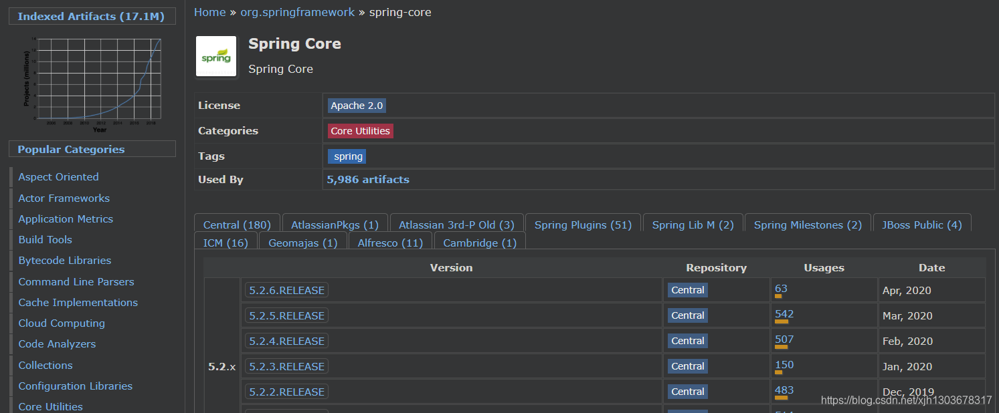This screenshot has height=413, width=999.
Task: Open the ICM (16) tab
Action: [x=225, y=243]
